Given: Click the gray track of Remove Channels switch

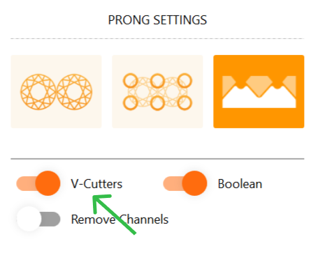Looking at the screenshot, I should click(50, 219).
